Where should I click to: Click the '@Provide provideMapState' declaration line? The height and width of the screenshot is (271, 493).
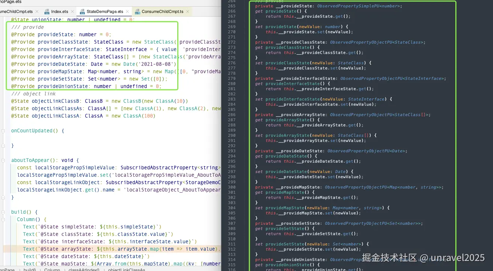pyautogui.click(x=116, y=71)
